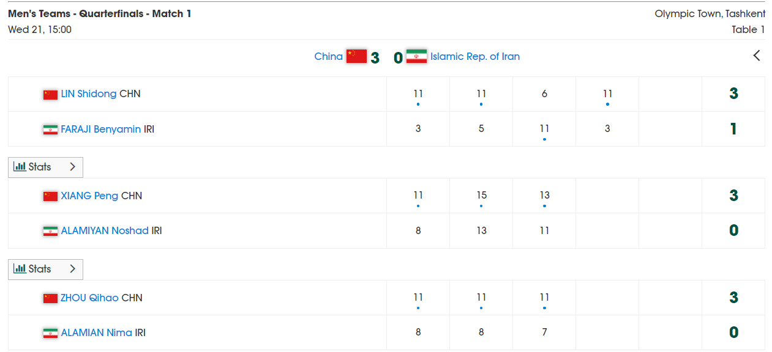Collapse match details with the back chevron

(x=757, y=56)
